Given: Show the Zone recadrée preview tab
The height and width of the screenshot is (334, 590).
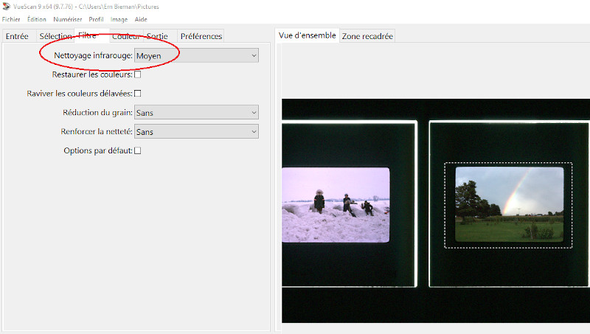Looking at the screenshot, I should tap(367, 36).
